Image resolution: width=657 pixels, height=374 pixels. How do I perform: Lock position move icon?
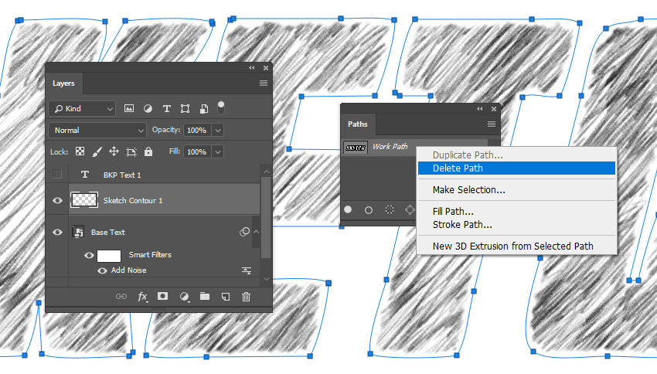114,151
